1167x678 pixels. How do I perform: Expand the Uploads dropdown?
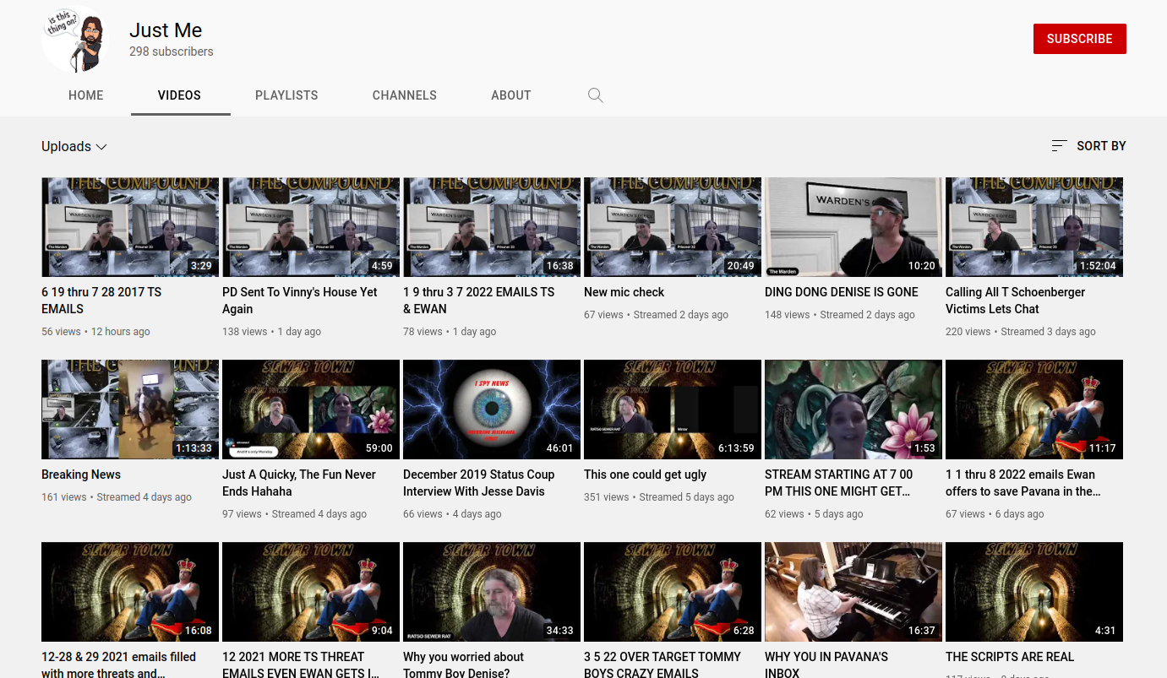[74, 147]
